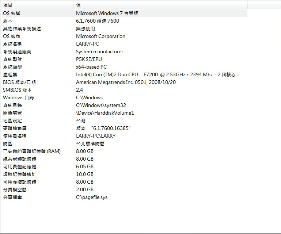Select the value 無法使用
This screenshot has height=234, width=281.
tap(86, 28)
